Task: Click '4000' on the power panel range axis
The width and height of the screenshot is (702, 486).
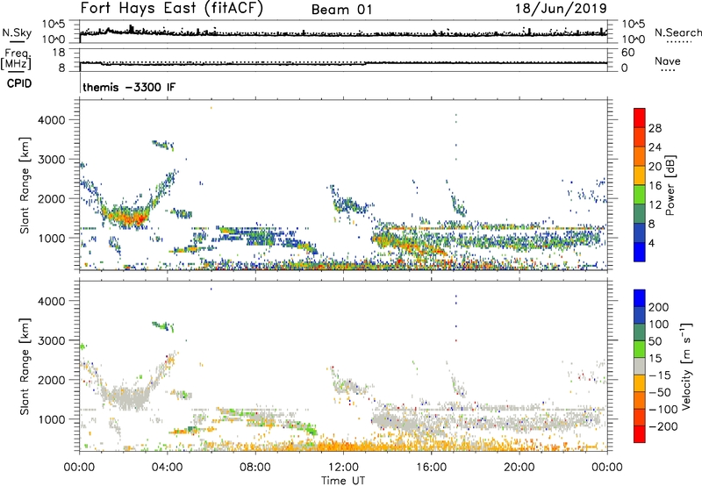Action: point(52,120)
